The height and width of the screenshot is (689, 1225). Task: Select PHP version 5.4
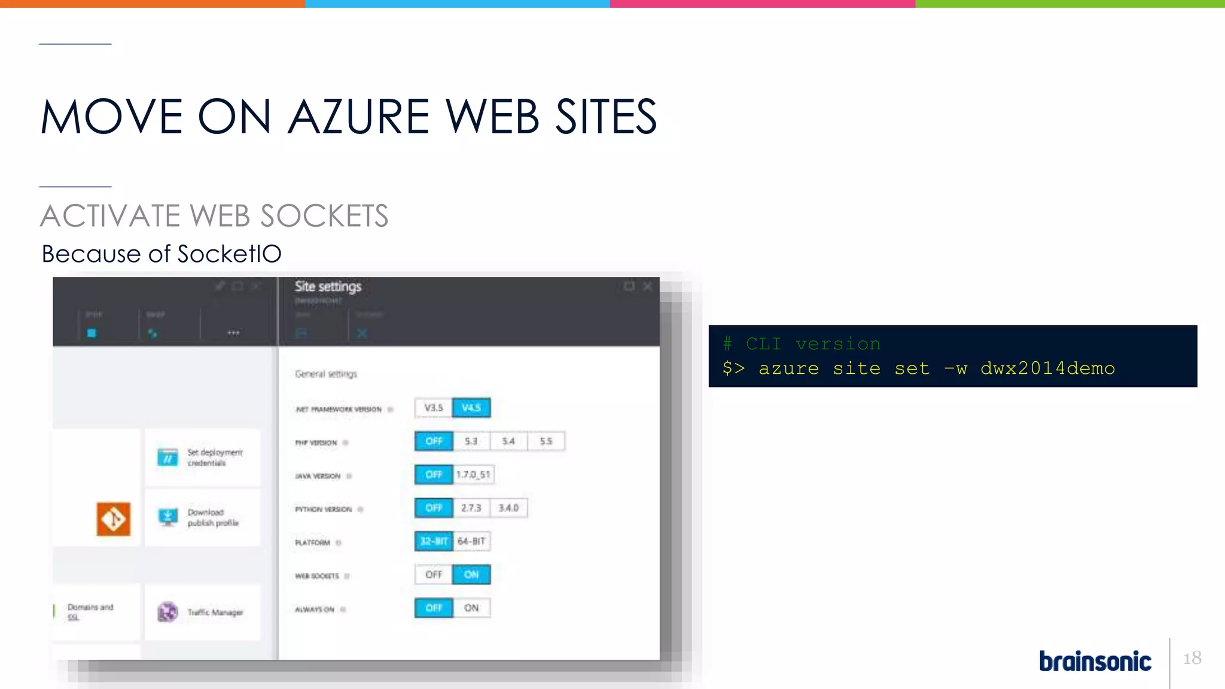[x=508, y=441]
